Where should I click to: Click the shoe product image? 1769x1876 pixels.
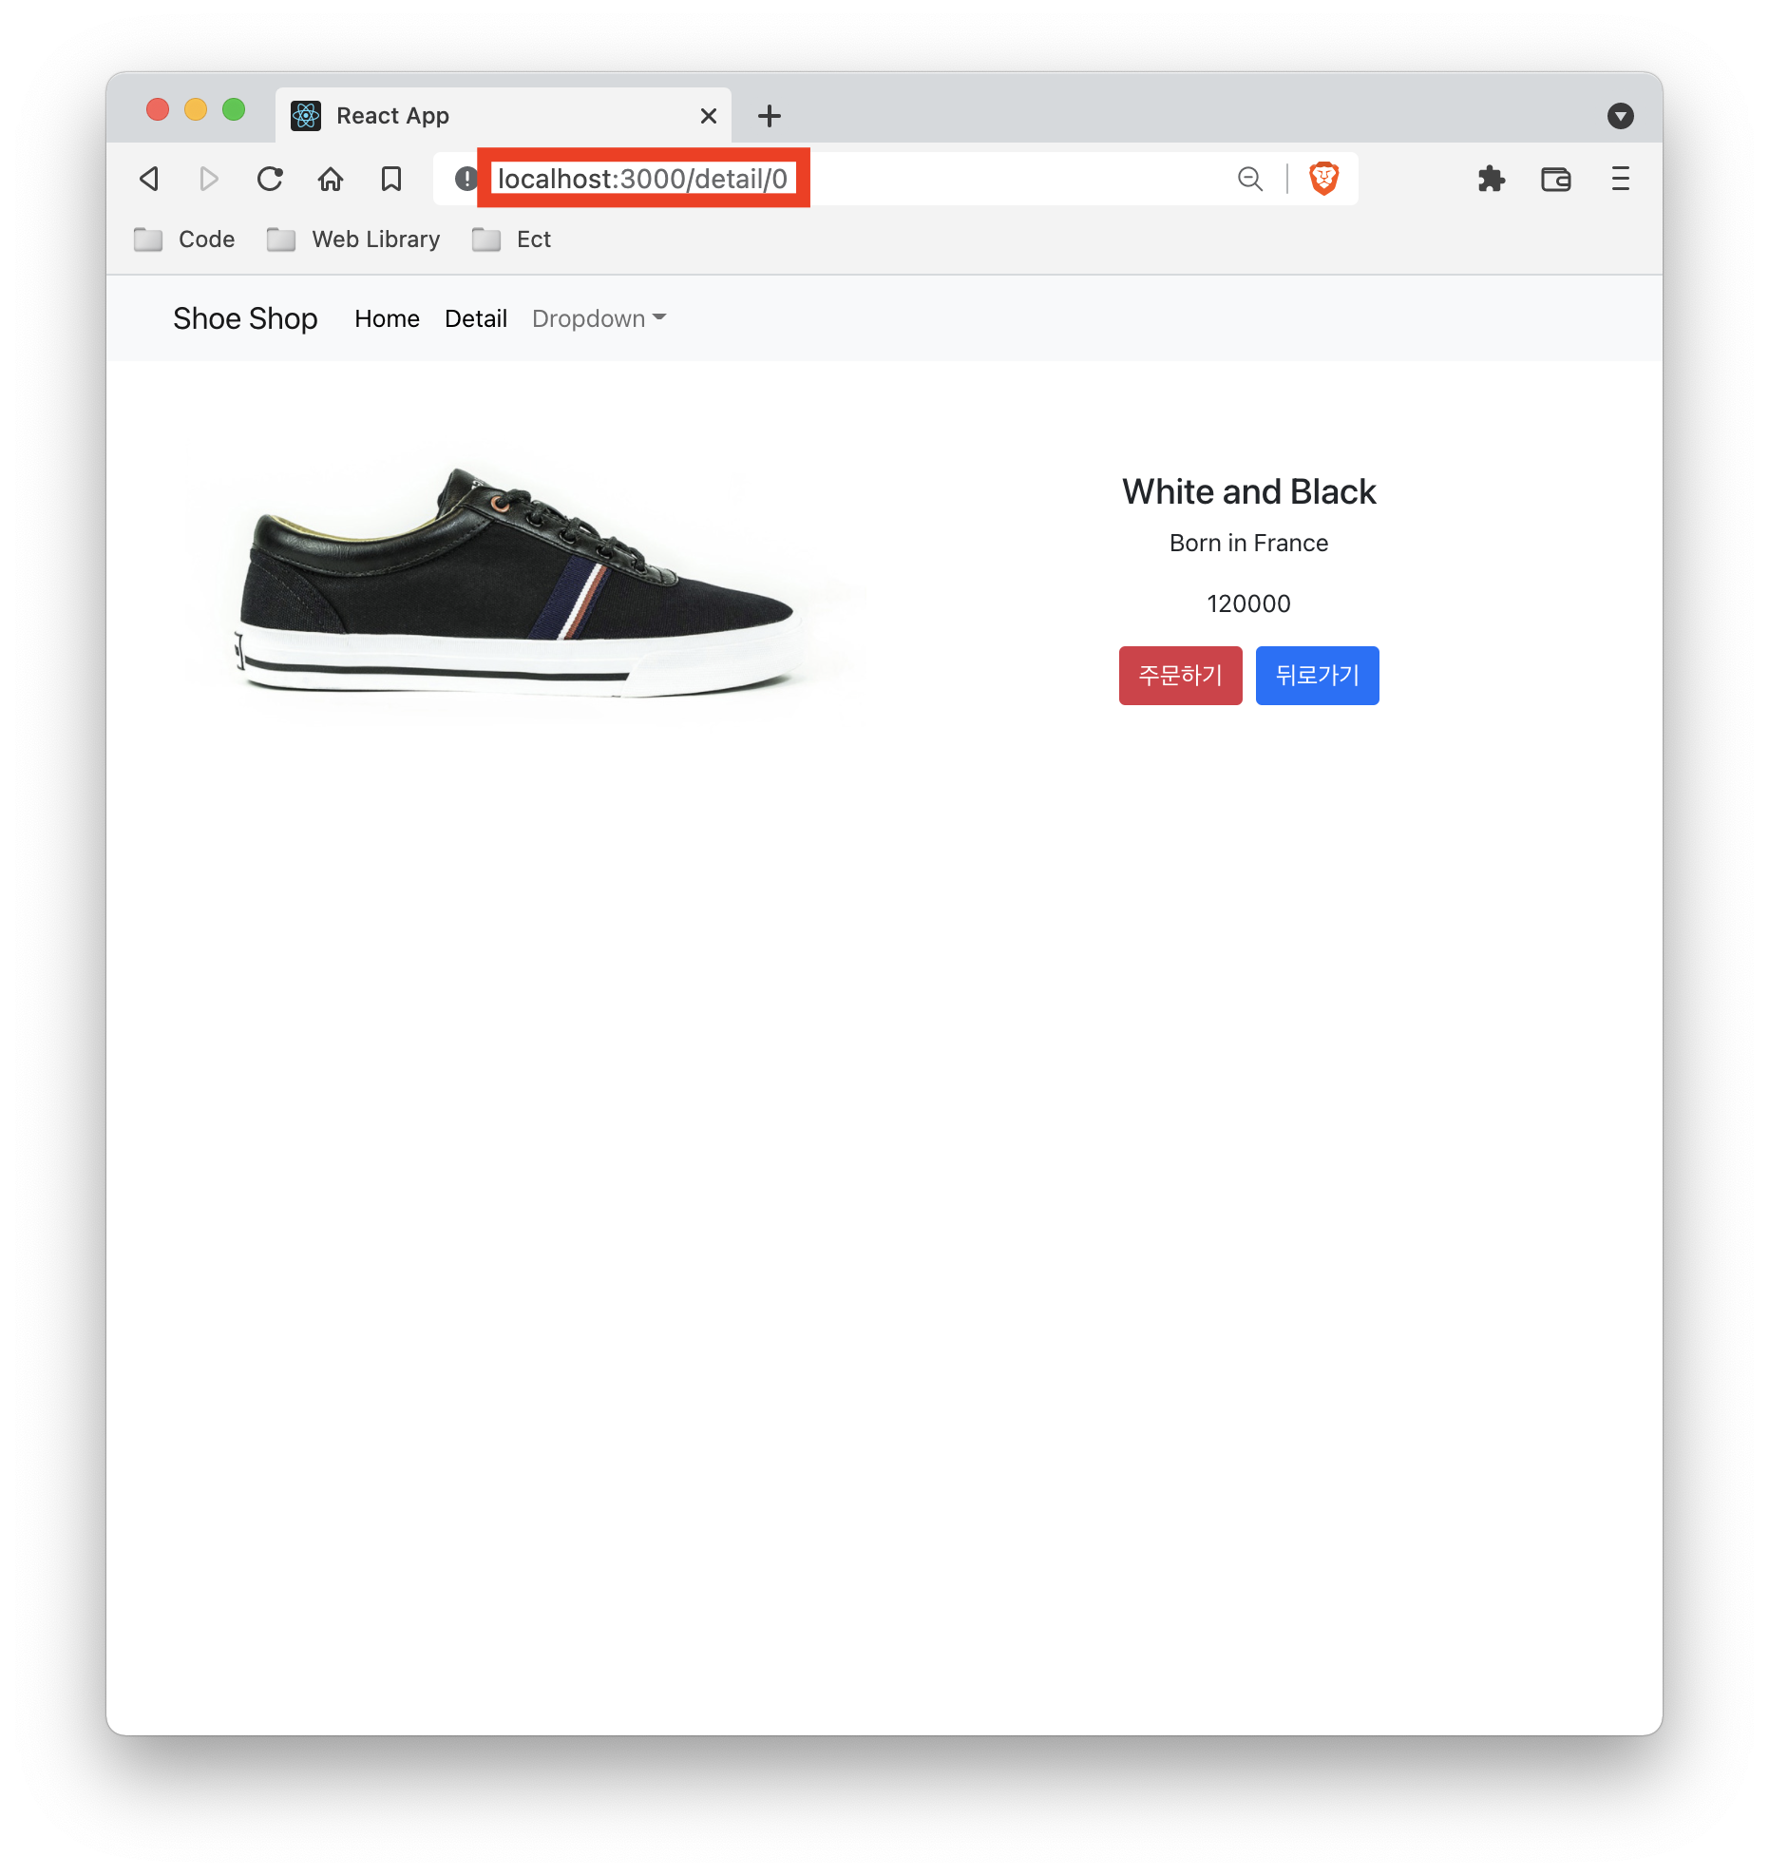(x=525, y=584)
